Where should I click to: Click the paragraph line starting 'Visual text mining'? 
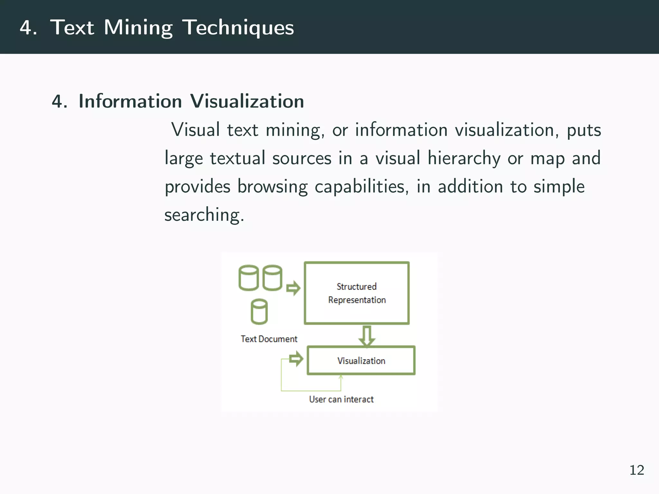386,130
